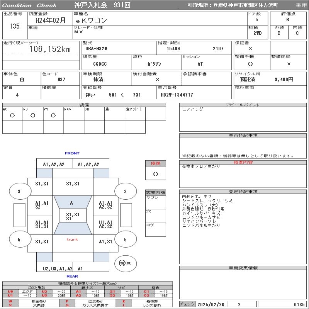309x309 pixels.
Task: Select the car name eKワゴン
Action: click(x=92, y=20)
